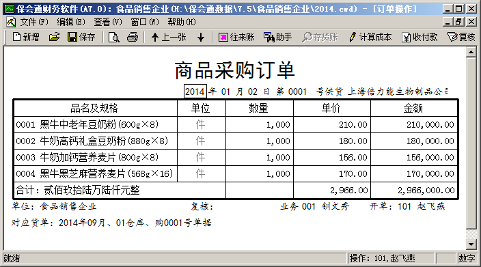Screen dimensions: 481x267
Task: Click unit price 156.00 cell
Action: [x=332, y=157]
